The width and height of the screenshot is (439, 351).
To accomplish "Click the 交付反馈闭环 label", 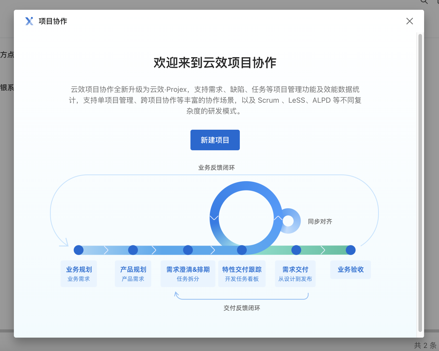I will pyautogui.click(x=242, y=308).
